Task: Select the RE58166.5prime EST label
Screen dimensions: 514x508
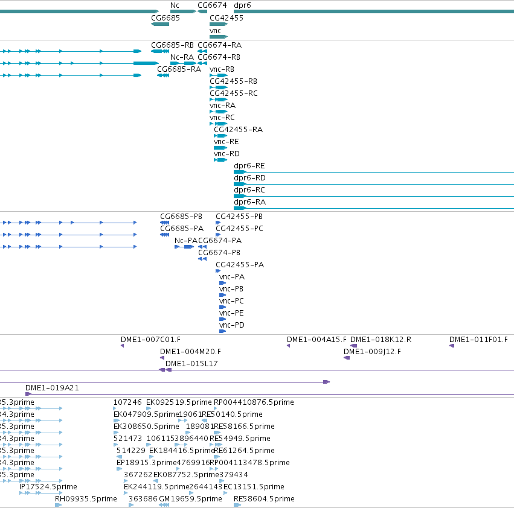Action: pos(244,427)
